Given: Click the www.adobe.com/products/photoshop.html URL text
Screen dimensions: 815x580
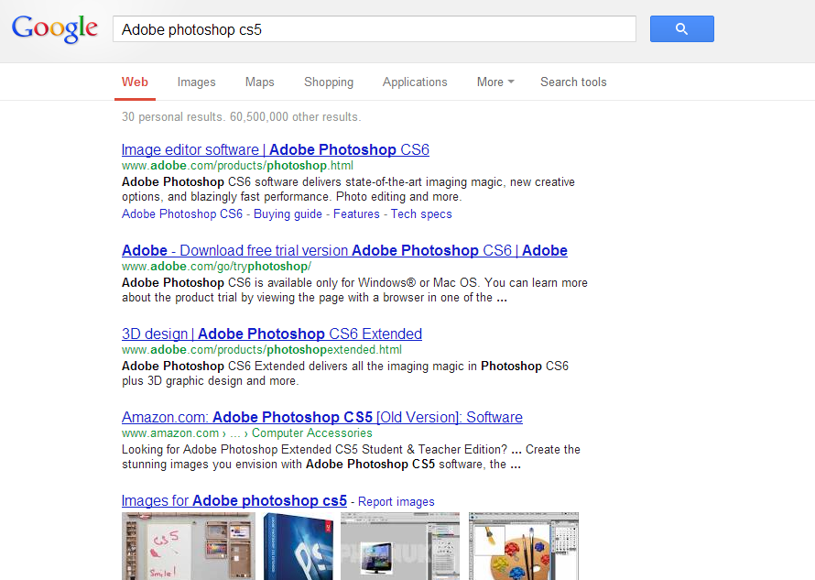Looking at the screenshot, I should 237,166.
